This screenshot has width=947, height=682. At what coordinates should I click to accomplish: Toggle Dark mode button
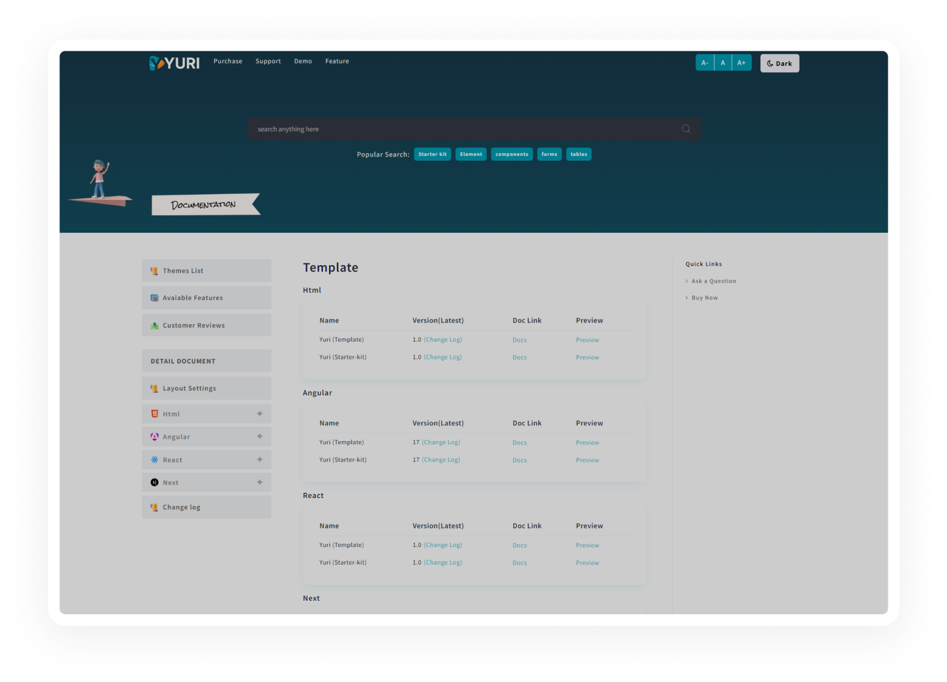pyautogui.click(x=779, y=63)
